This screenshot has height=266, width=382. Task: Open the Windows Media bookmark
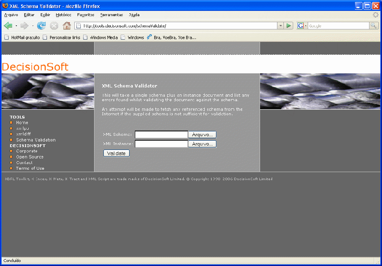101,37
